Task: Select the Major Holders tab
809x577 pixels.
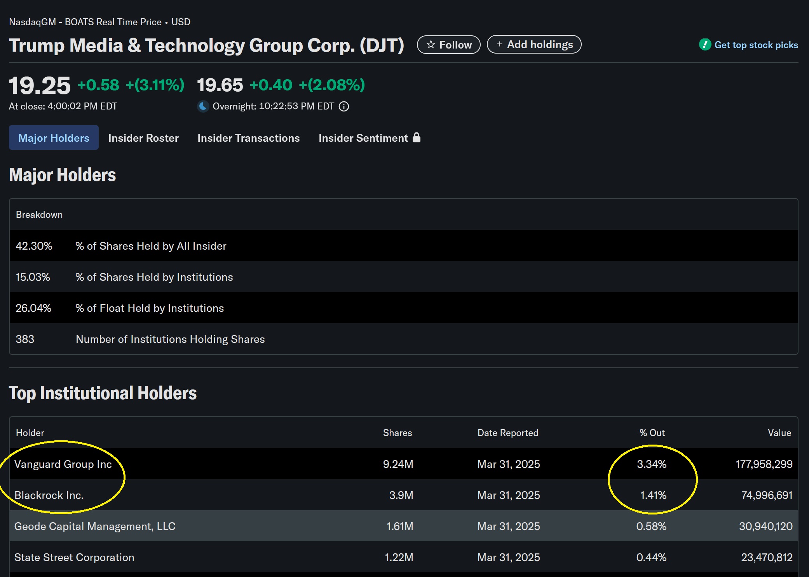Action: [54, 138]
